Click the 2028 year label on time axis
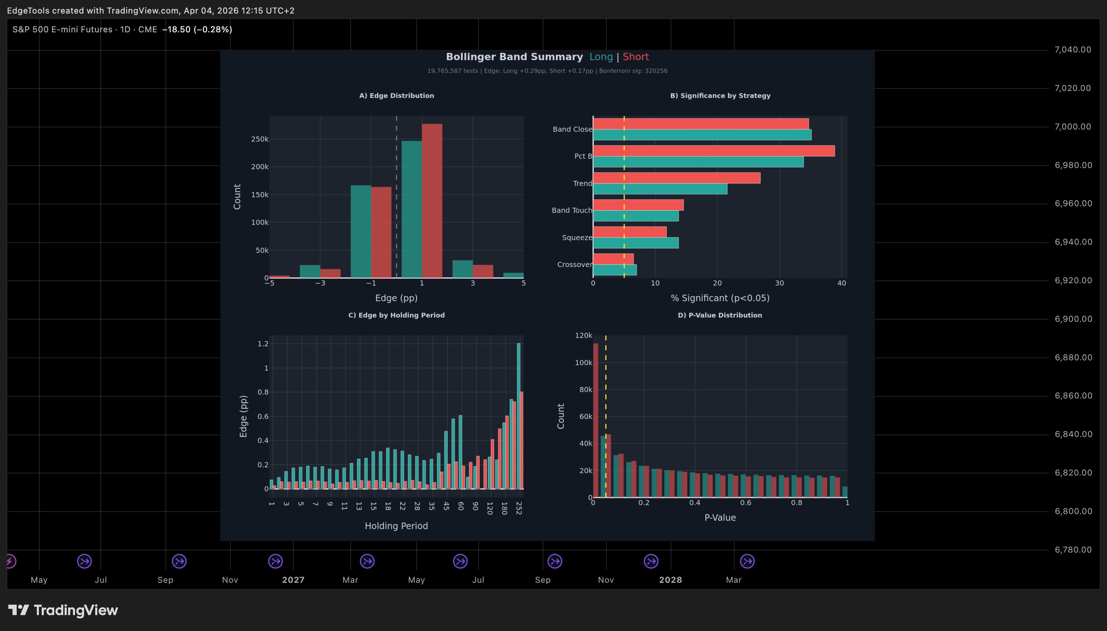 click(x=671, y=580)
